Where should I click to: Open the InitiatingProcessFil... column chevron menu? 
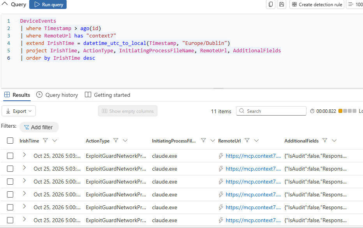213,140
